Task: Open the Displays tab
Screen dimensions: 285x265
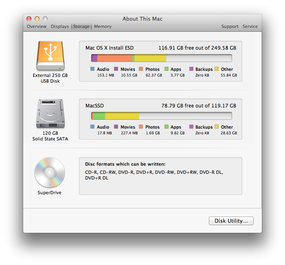Action: coord(60,26)
